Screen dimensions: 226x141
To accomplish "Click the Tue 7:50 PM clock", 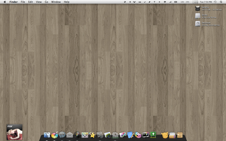I will [206, 2].
